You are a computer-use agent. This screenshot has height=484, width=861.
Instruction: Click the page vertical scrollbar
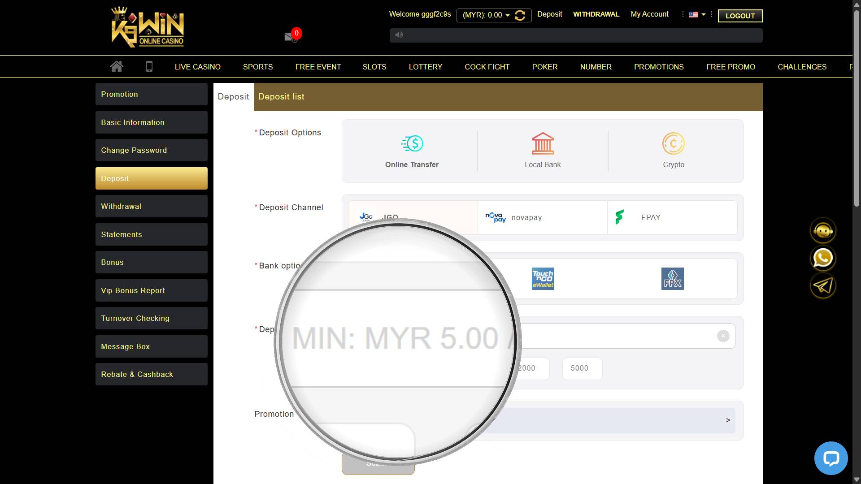(x=856, y=108)
